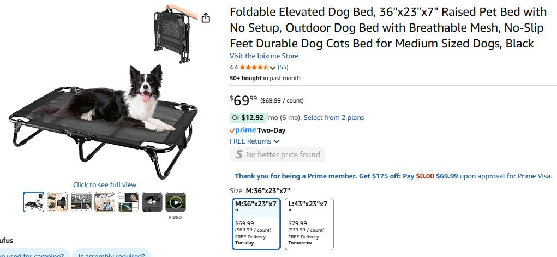Image resolution: width=557 pixels, height=257 pixels.
Task: Open the 55 reviews count link
Action: (283, 68)
